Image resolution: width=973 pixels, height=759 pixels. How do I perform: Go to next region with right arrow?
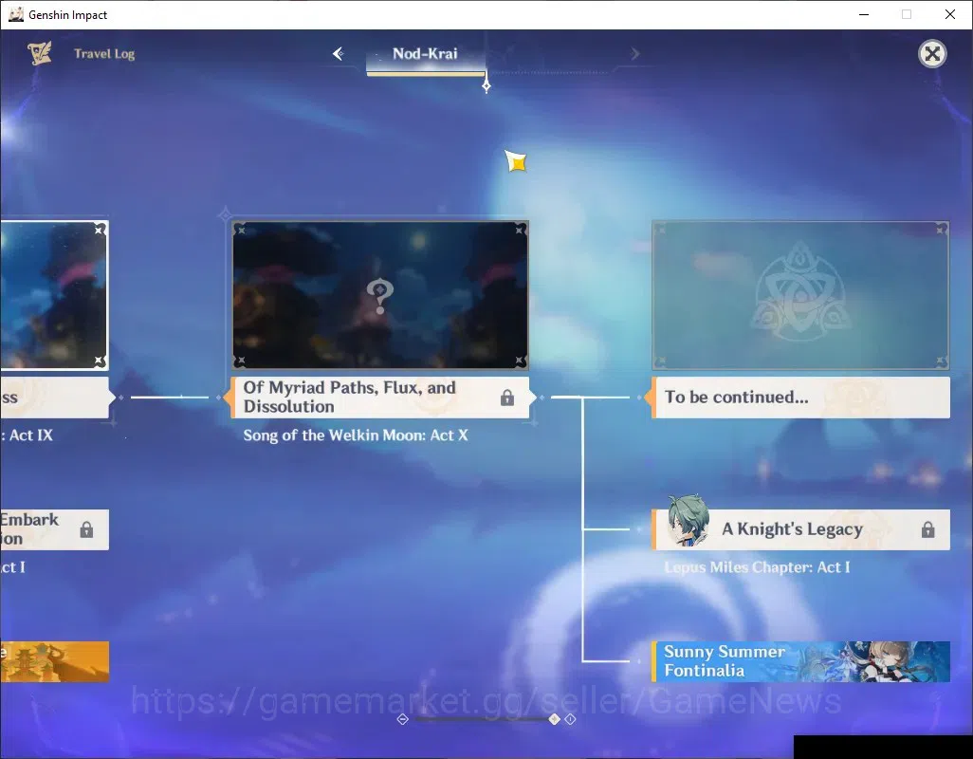click(634, 54)
